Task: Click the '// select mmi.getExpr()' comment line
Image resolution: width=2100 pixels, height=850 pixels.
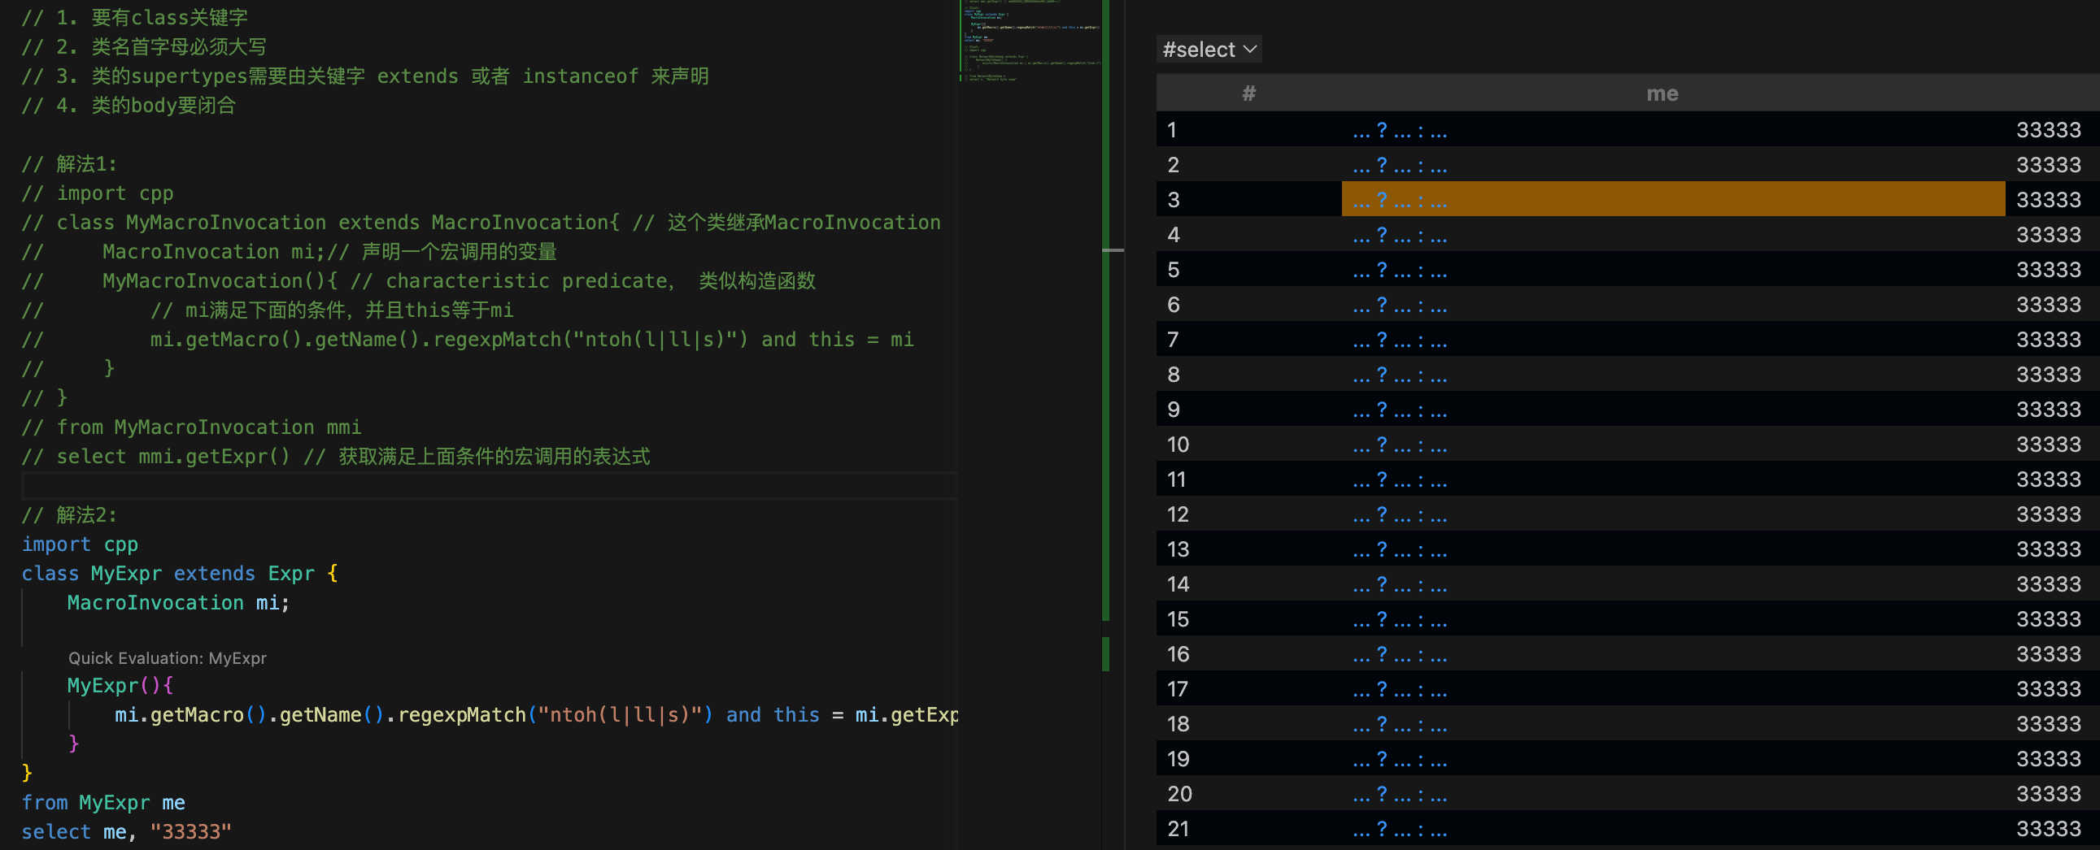Action: (335, 457)
